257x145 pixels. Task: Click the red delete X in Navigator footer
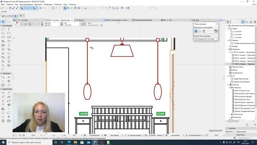click(x=255, y=125)
